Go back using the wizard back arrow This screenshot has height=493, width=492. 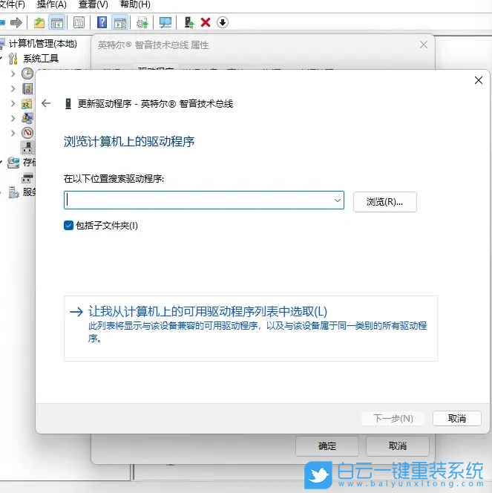tap(47, 104)
